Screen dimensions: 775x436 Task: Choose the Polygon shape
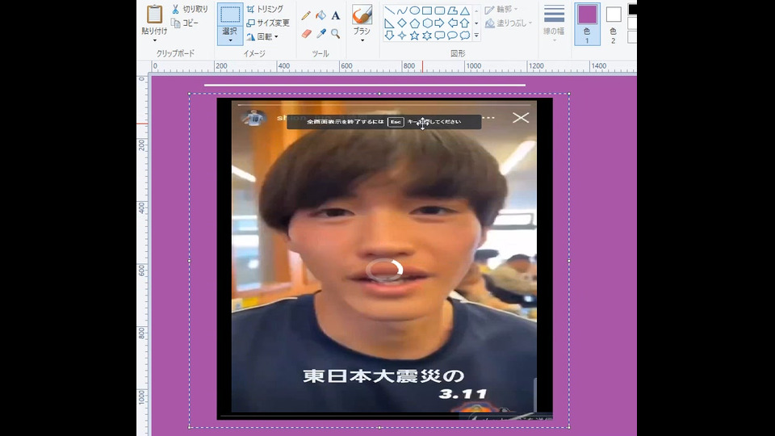point(452,10)
